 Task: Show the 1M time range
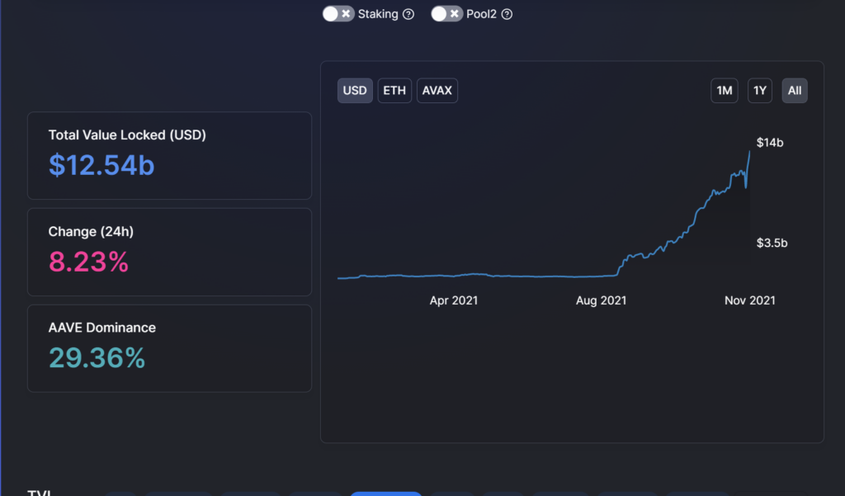(x=725, y=91)
